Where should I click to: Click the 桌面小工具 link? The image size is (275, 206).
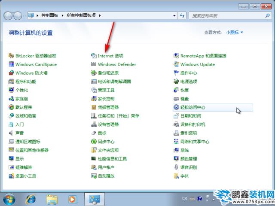point(26,176)
